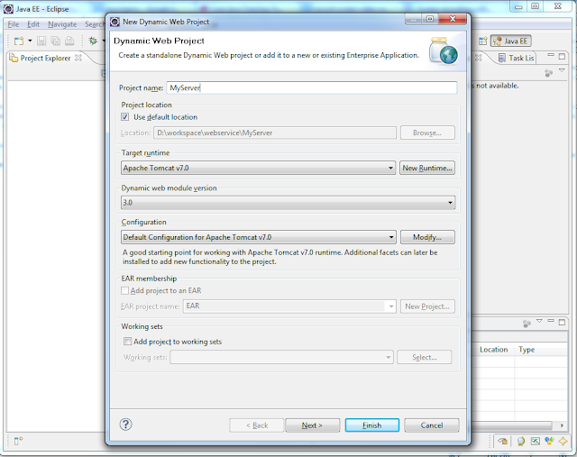The height and width of the screenshot is (457, 577).
Task: Switch to the Java EE perspective
Action: point(511,41)
